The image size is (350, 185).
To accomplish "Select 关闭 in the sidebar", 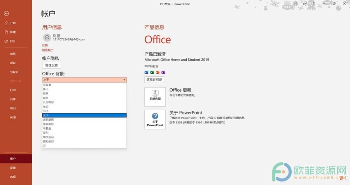I will pyautogui.click(x=13, y=118).
